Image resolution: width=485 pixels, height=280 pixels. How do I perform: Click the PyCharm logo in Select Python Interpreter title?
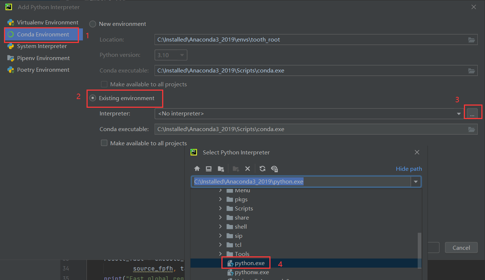tap(194, 152)
